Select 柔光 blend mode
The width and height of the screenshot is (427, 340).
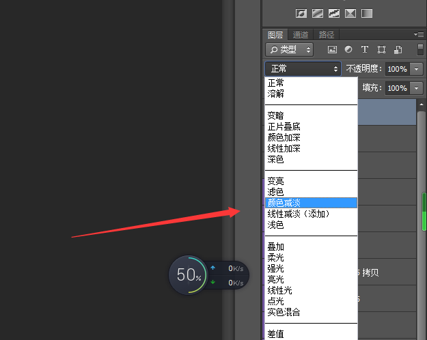click(x=311, y=257)
